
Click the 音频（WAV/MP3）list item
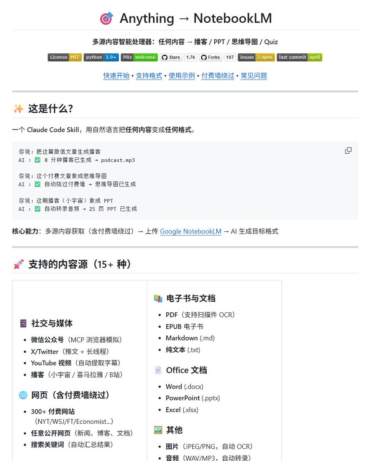pyautogui.click(x=210, y=458)
